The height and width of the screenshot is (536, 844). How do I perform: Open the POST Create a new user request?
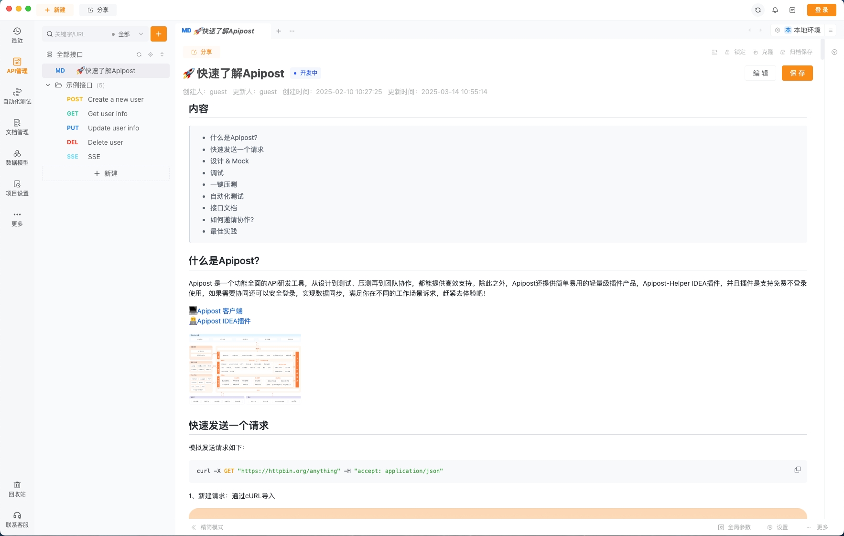(106, 99)
